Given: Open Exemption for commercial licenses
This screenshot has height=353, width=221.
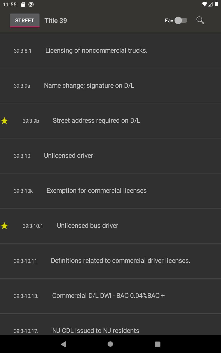Looking at the screenshot, I should click(x=96, y=191).
